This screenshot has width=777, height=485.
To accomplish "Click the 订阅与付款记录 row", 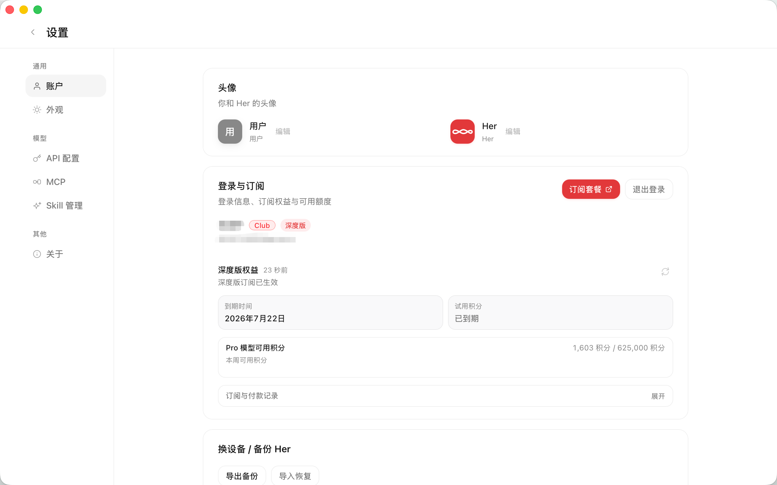I will point(445,396).
